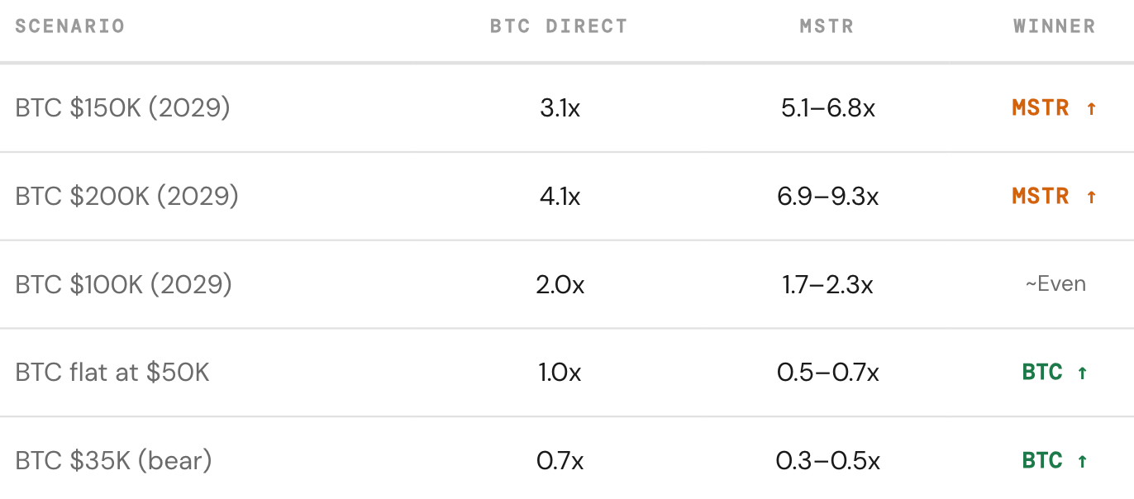Select the WINNER column header
Image resolution: width=1134 pixels, height=499 pixels.
(x=1055, y=26)
